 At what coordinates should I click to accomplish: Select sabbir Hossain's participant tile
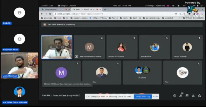(187, 47)
